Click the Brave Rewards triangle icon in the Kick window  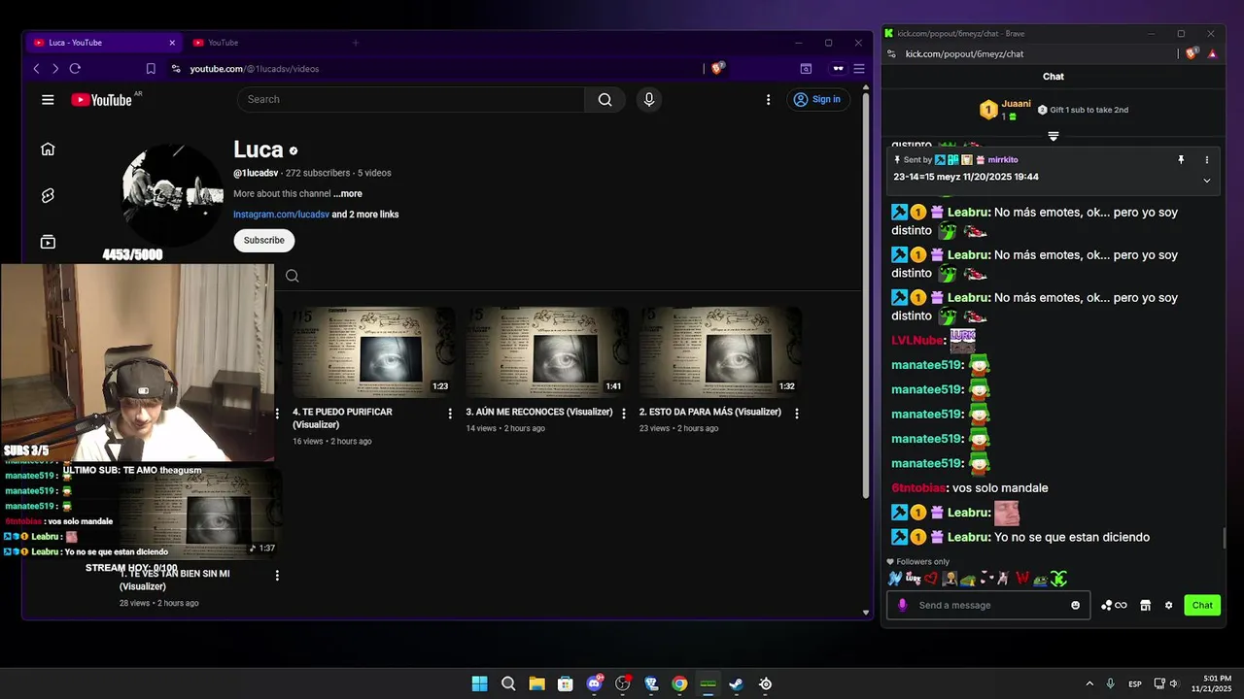pos(1212,53)
